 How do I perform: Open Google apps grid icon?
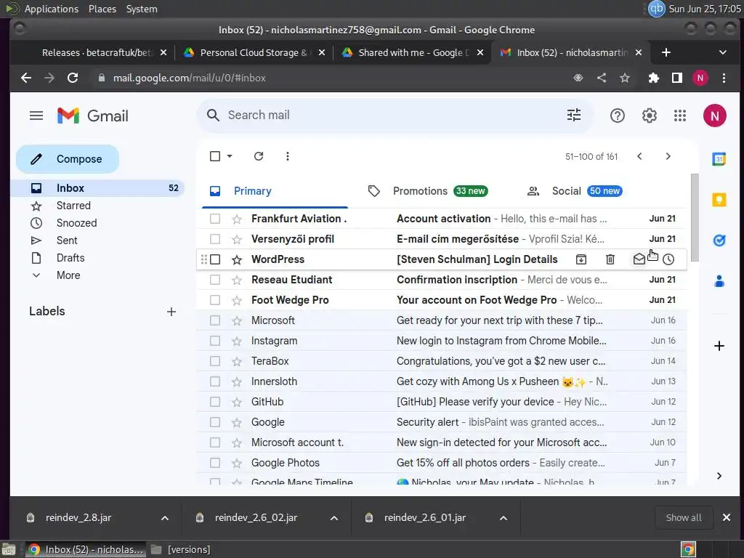click(680, 116)
